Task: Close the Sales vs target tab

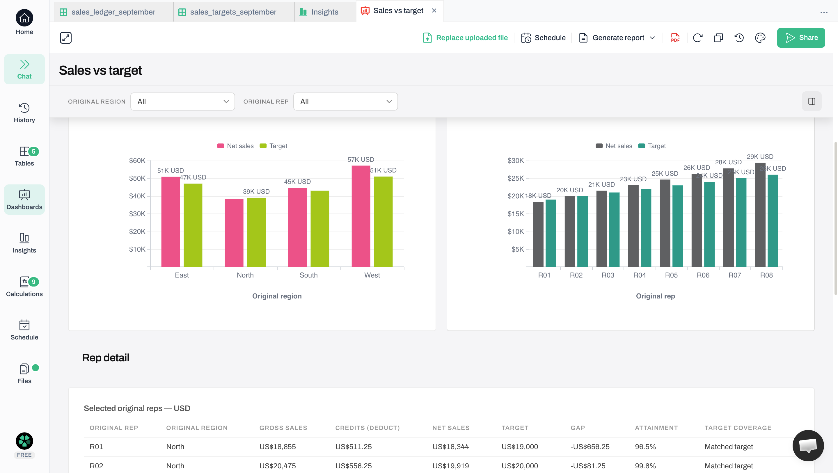Action: point(434,11)
